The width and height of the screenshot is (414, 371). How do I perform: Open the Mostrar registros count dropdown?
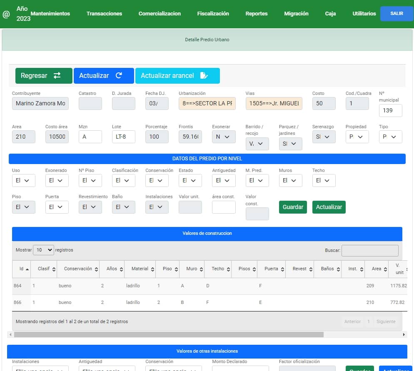pyautogui.click(x=43, y=250)
